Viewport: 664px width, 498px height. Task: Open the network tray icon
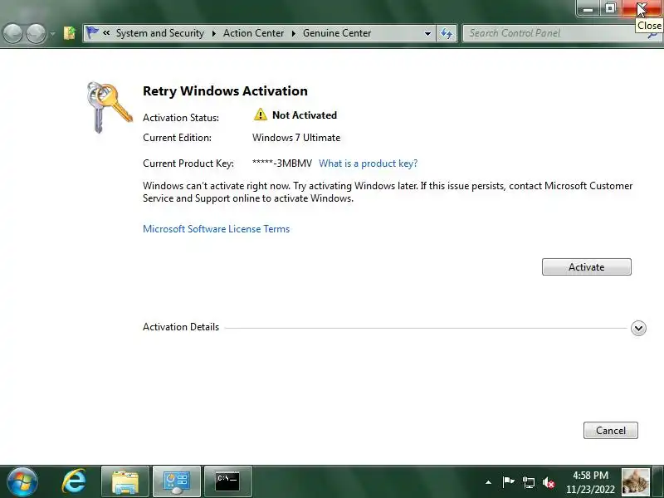[x=529, y=482]
